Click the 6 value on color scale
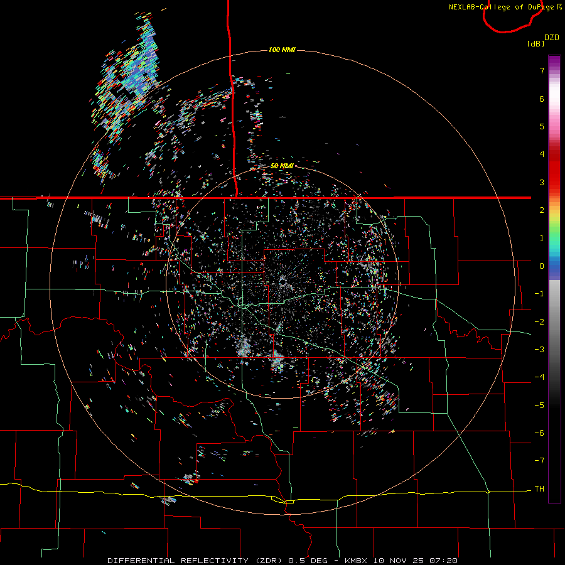 [542, 99]
